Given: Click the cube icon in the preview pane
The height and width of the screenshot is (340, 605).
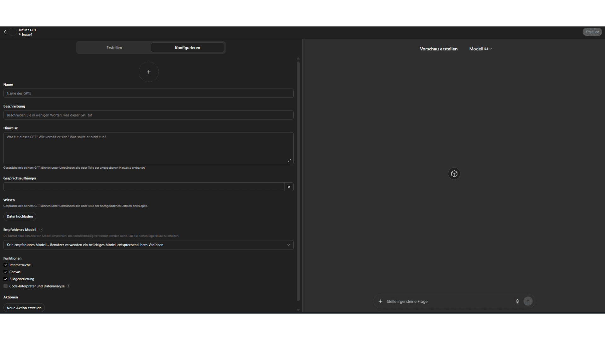Looking at the screenshot, I should point(454,174).
